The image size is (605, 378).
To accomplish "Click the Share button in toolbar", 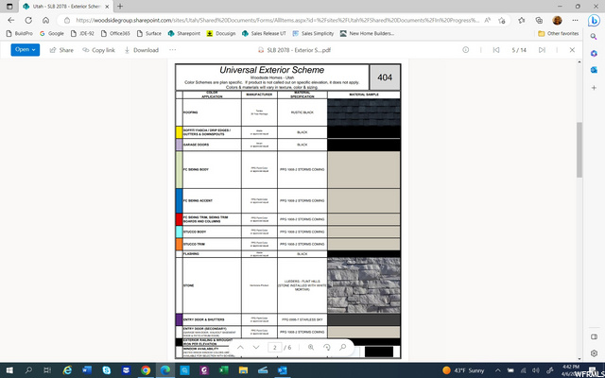I will coord(60,50).
